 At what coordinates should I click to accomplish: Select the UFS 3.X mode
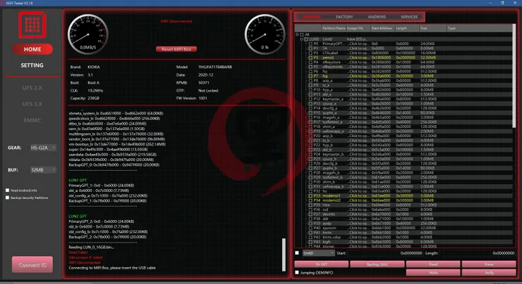[32, 104]
